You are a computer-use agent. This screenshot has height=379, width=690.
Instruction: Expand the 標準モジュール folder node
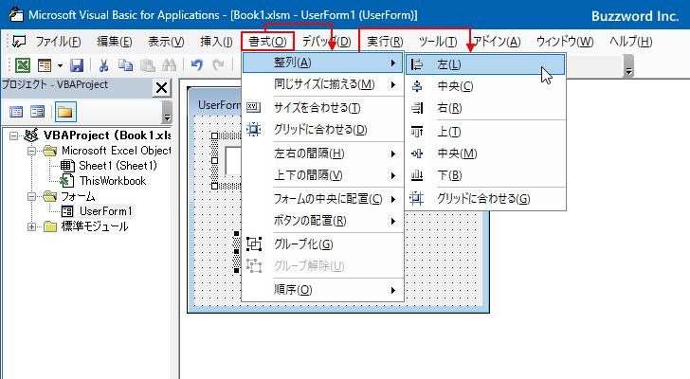tap(31, 227)
